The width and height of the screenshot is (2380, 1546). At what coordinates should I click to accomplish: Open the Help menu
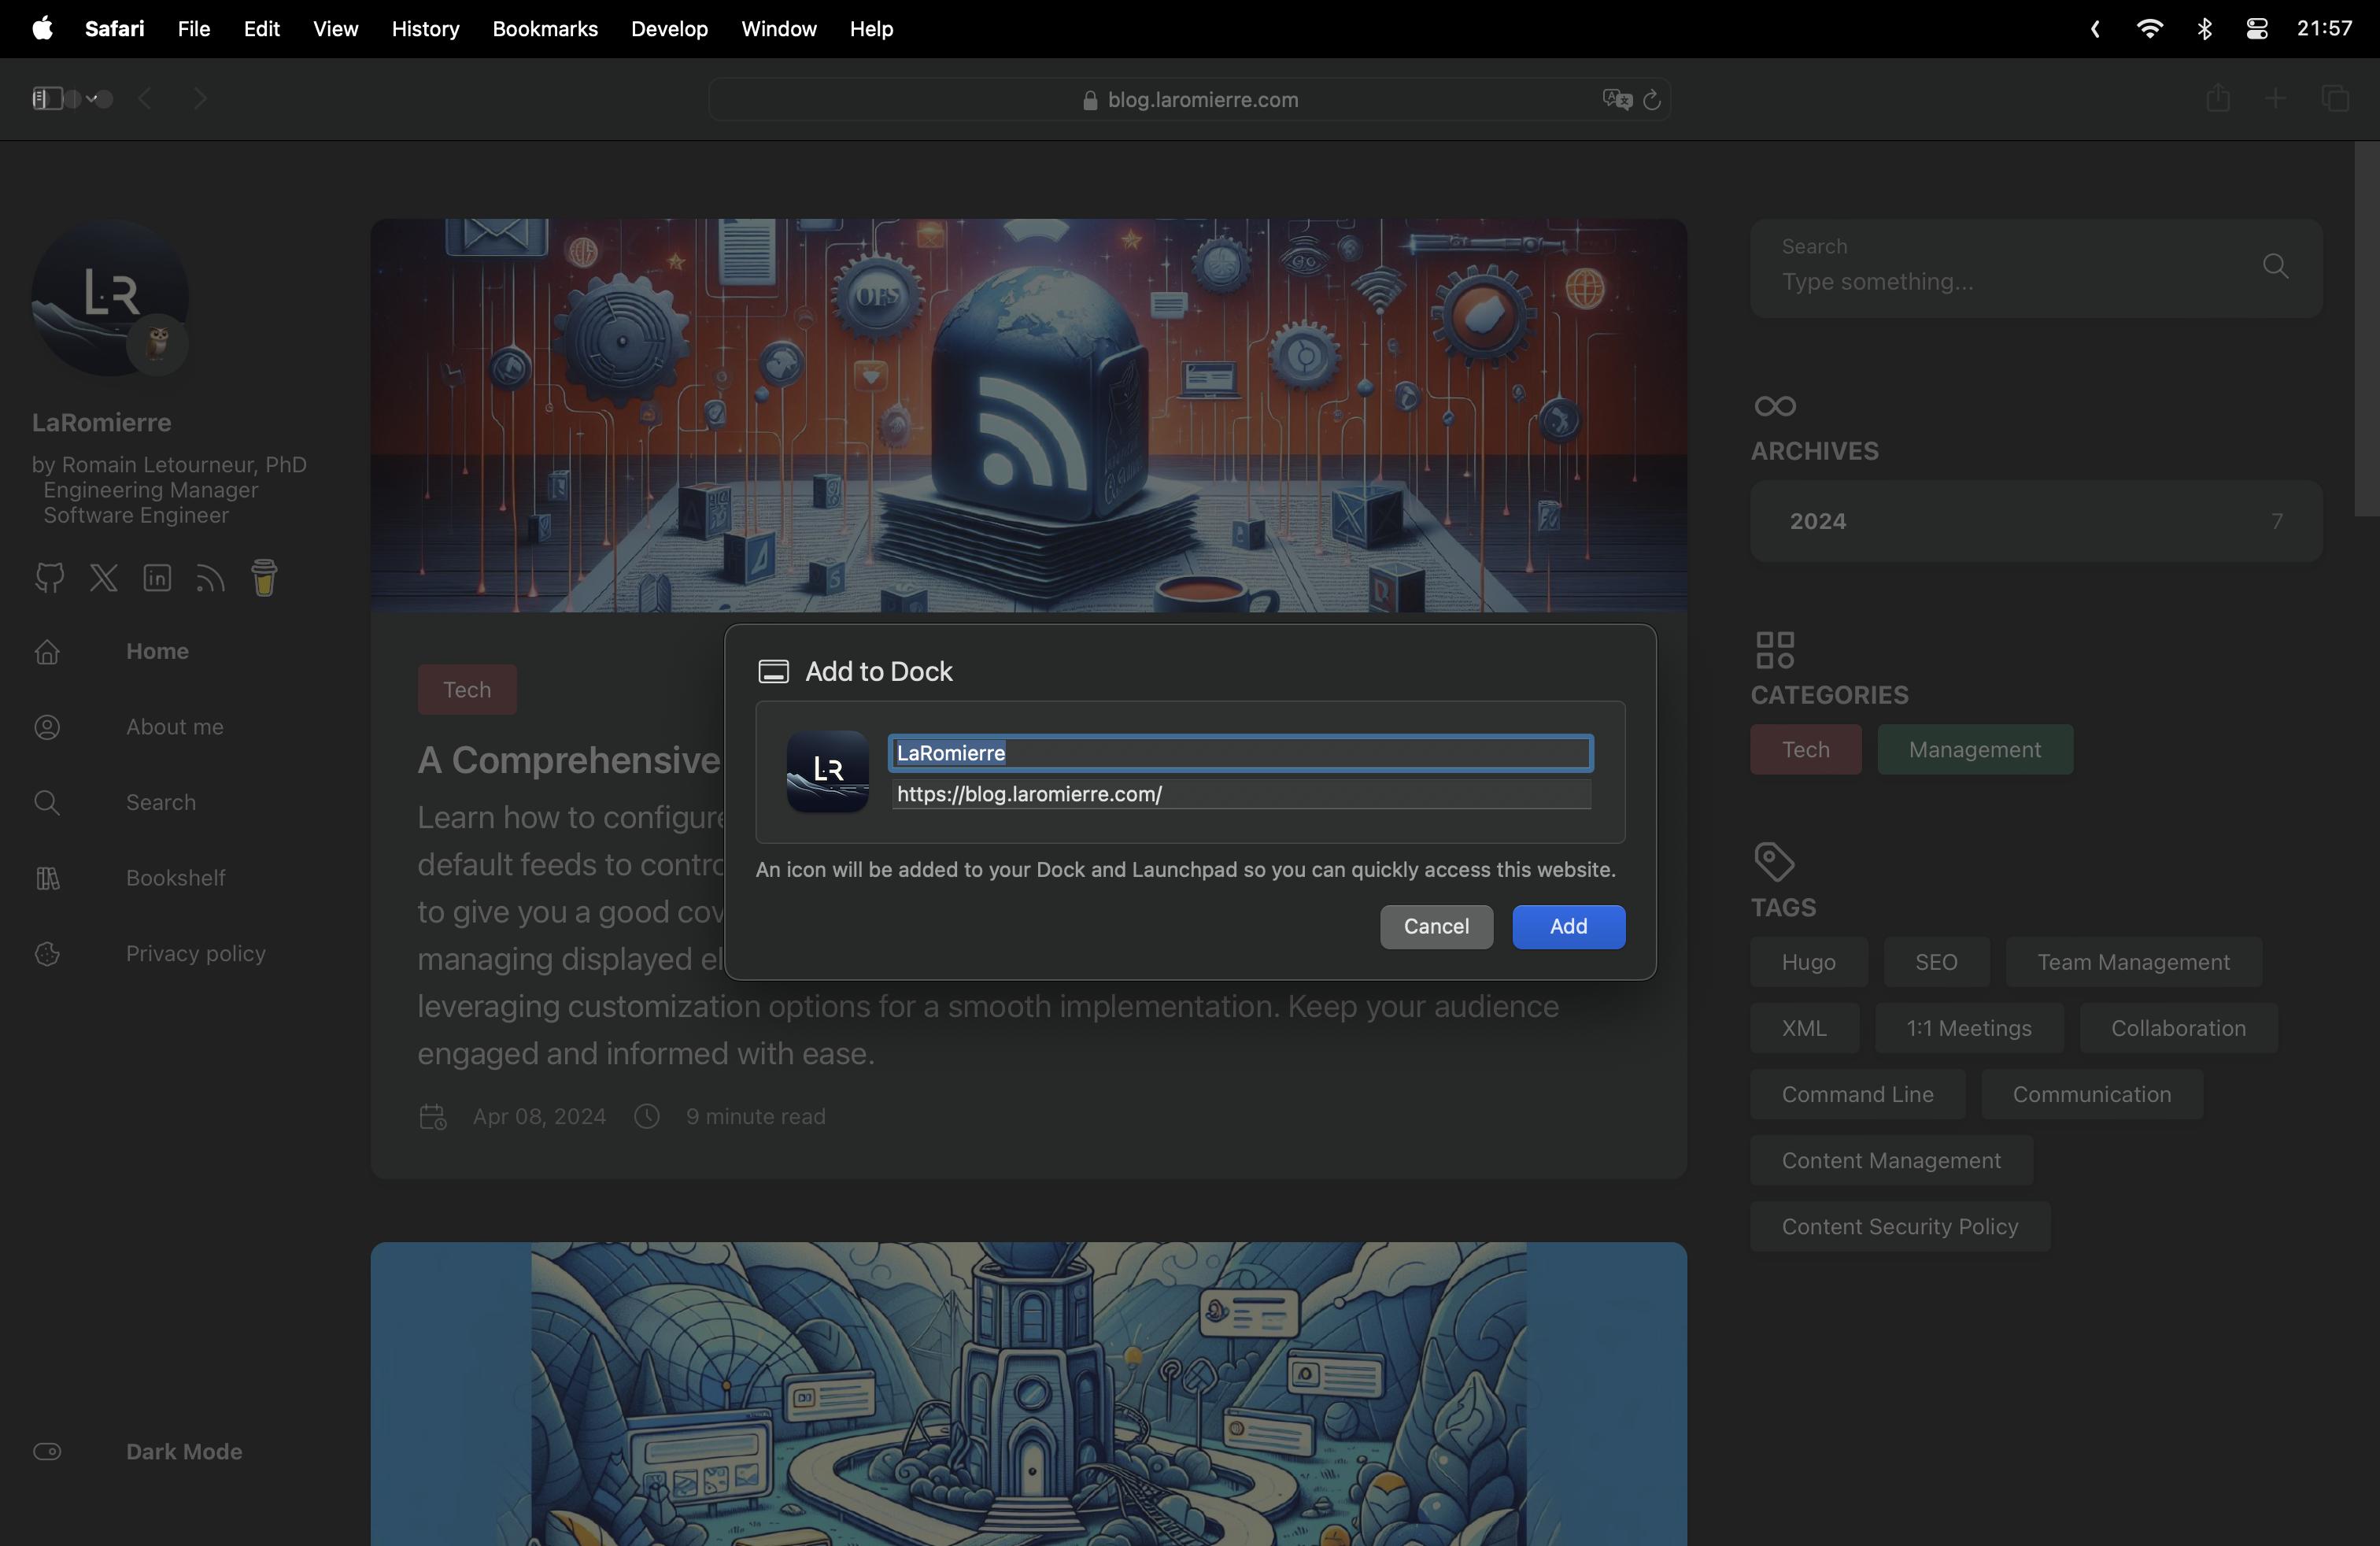coord(871,29)
